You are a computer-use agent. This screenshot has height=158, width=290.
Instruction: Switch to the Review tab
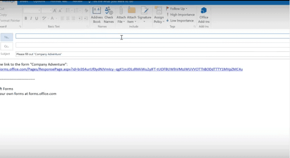(x=77, y=1)
